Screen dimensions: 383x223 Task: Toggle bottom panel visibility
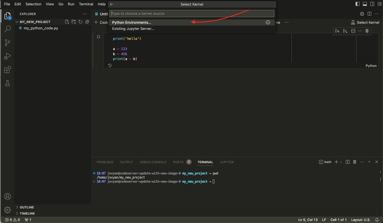365,4
